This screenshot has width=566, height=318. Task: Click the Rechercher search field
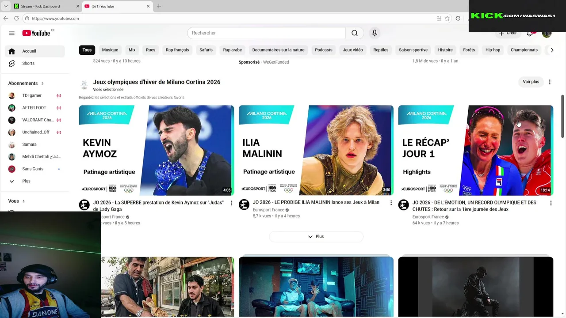pos(266,33)
